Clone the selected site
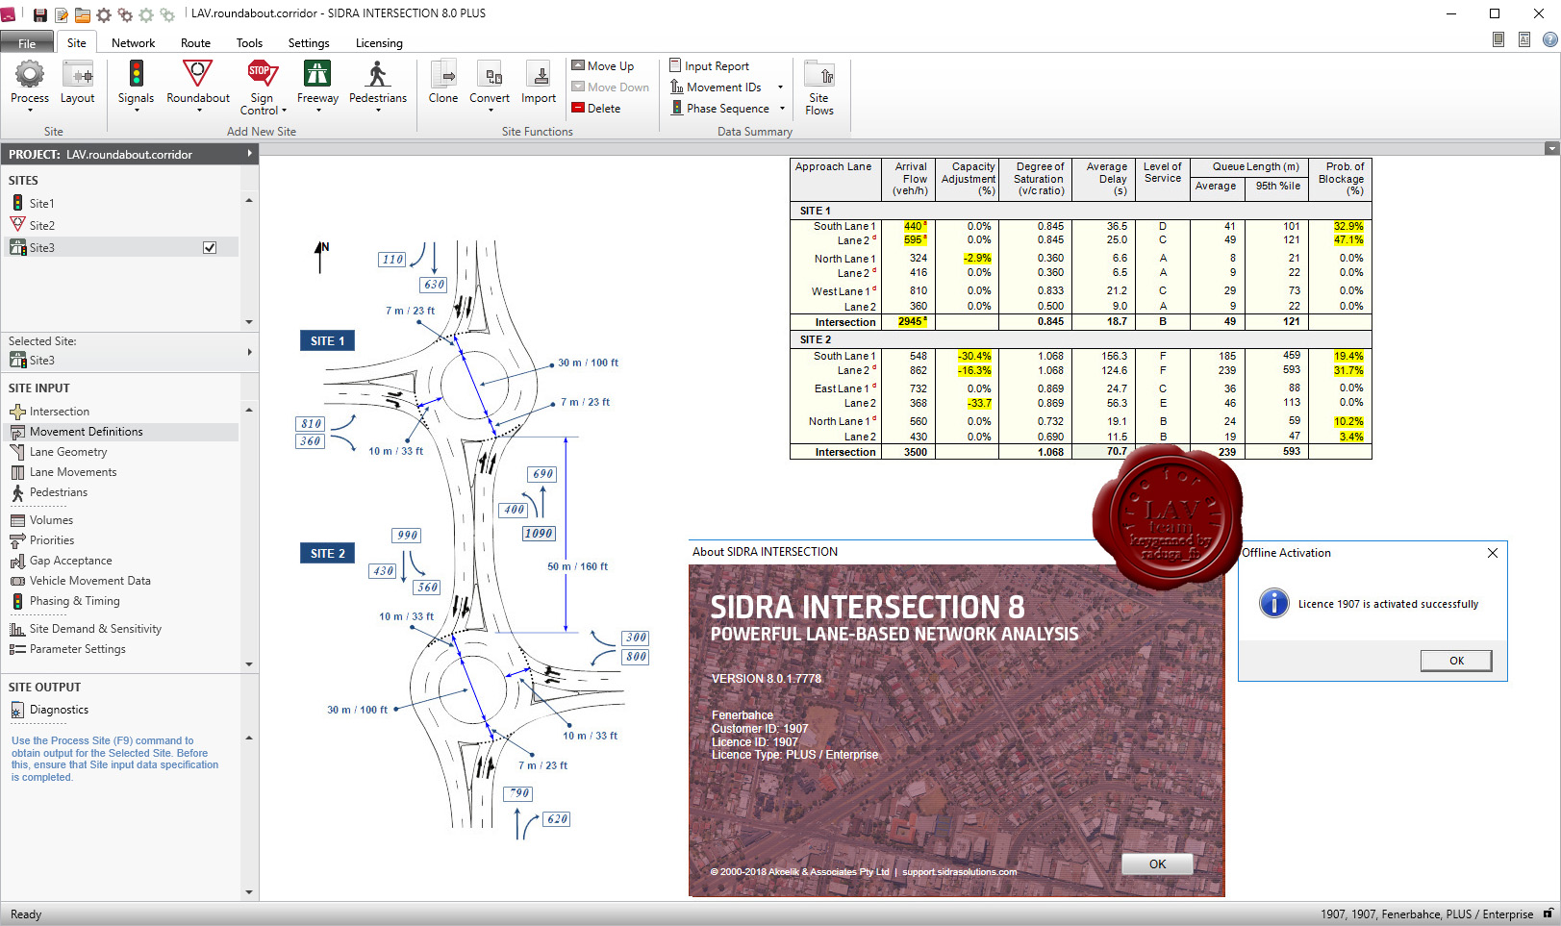Viewport: 1561px width, 926px height. coord(443,82)
